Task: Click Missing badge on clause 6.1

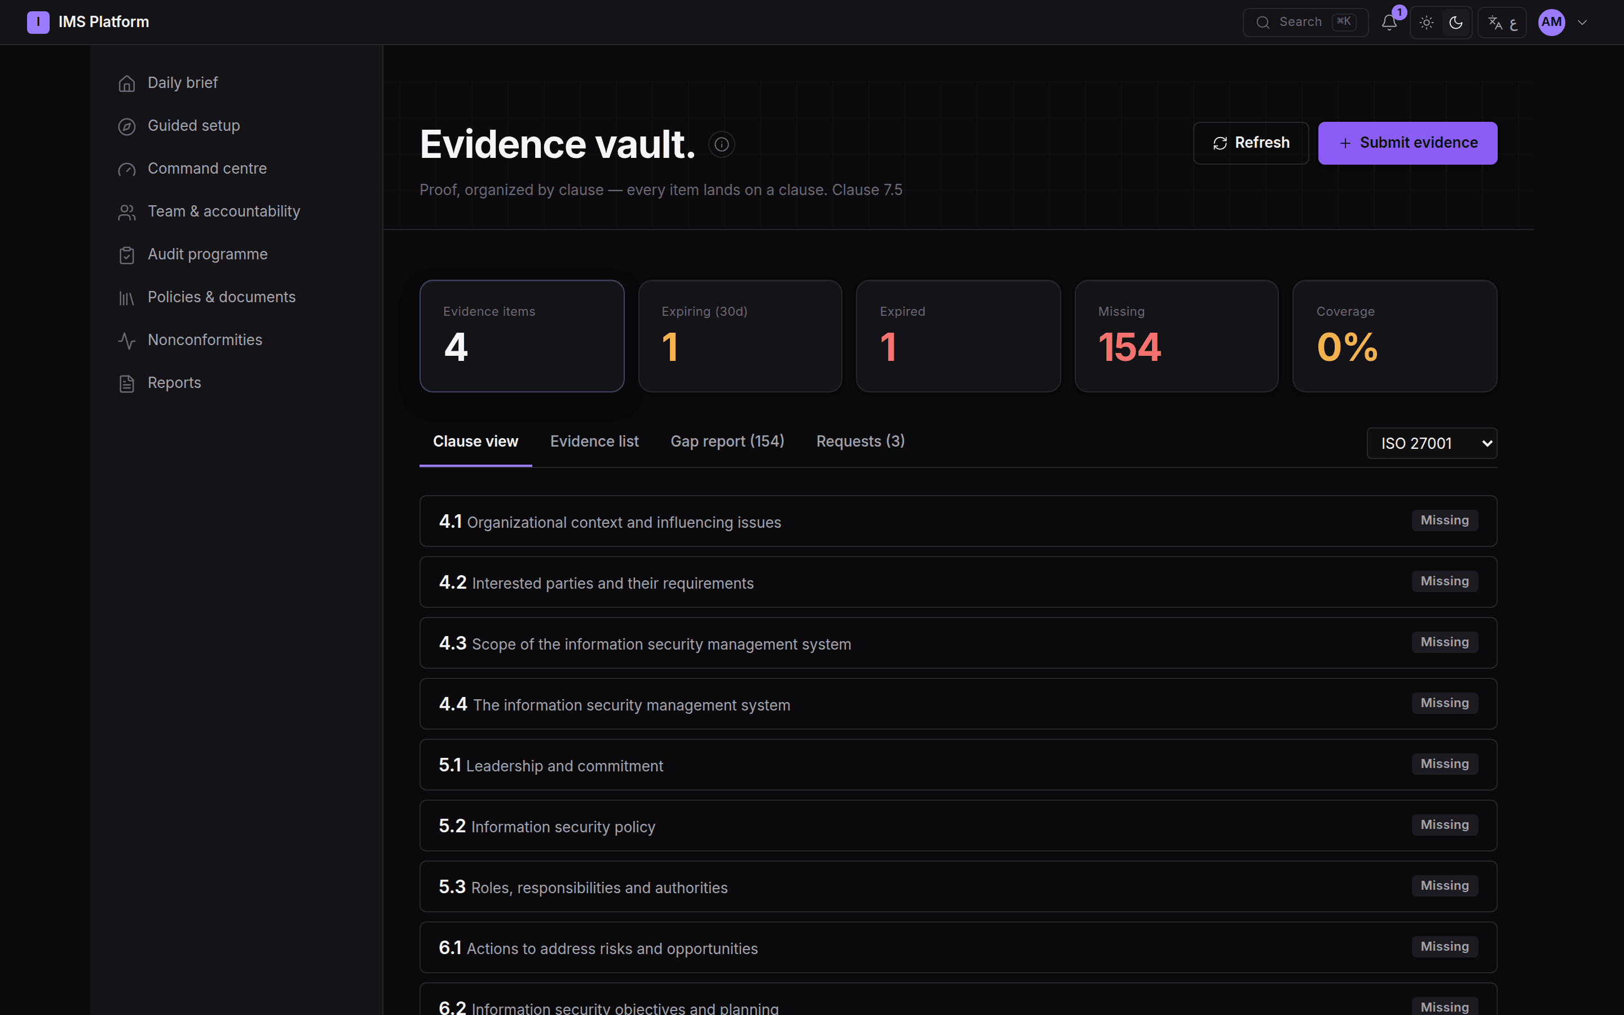Action: pyautogui.click(x=1445, y=947)
